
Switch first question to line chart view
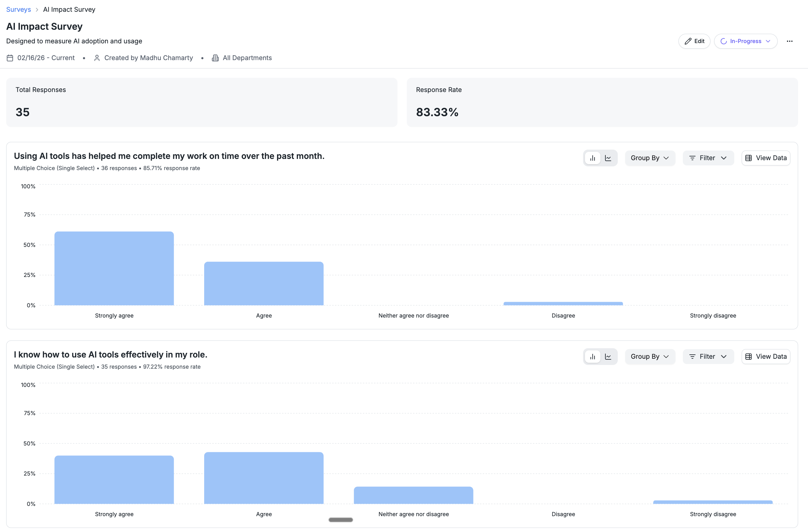[x=608, y=158]
